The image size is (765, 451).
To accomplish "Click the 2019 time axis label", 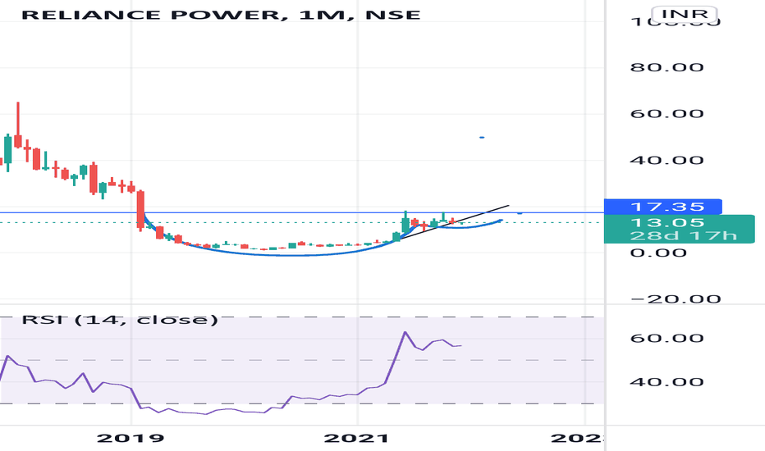I will [131, 438].
